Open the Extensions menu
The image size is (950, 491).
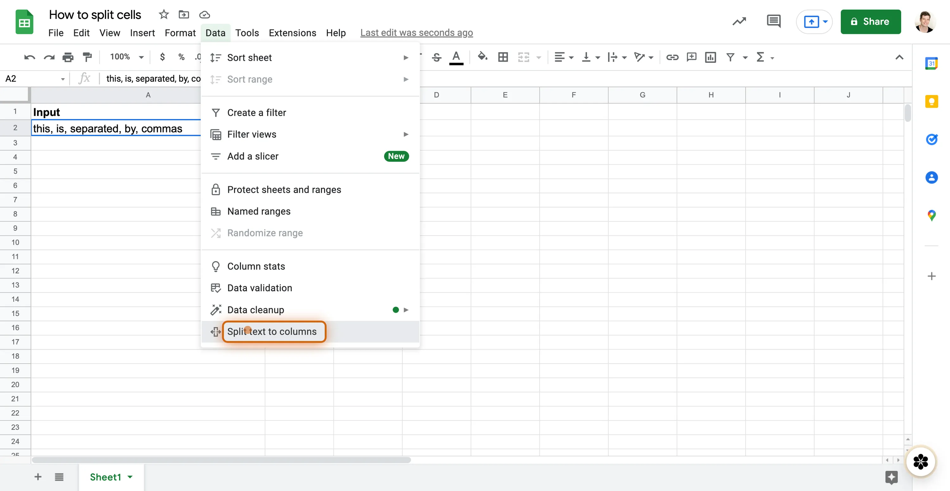click(x=292, y=33)
